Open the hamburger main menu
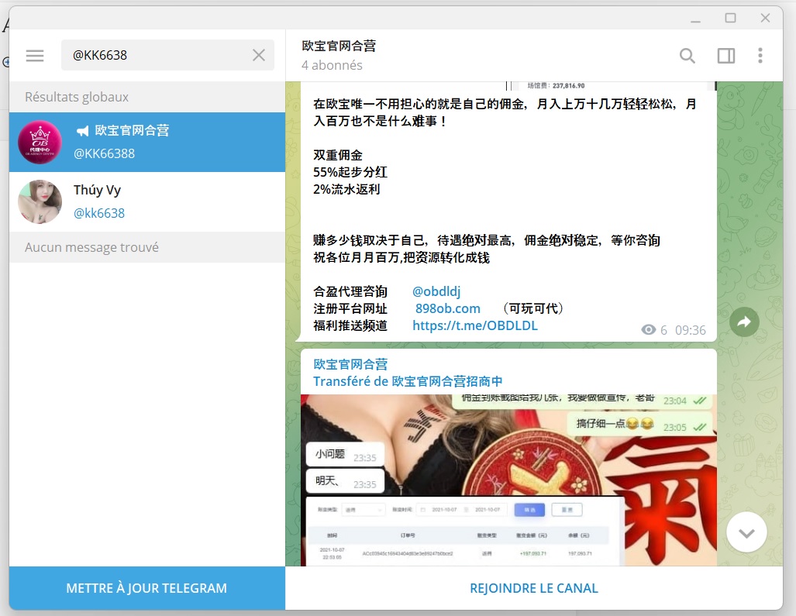Viewport: 796px width, 616px height. tap(35, 55)
